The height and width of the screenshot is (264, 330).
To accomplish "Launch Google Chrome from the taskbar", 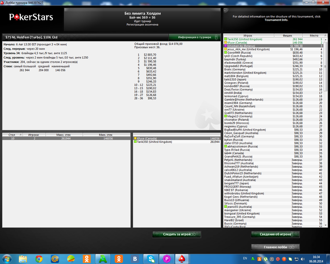I will pos(39,259).
